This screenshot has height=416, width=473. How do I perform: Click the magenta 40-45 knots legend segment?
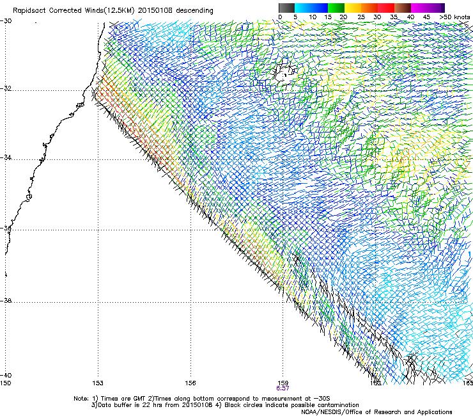coord(419,8)
